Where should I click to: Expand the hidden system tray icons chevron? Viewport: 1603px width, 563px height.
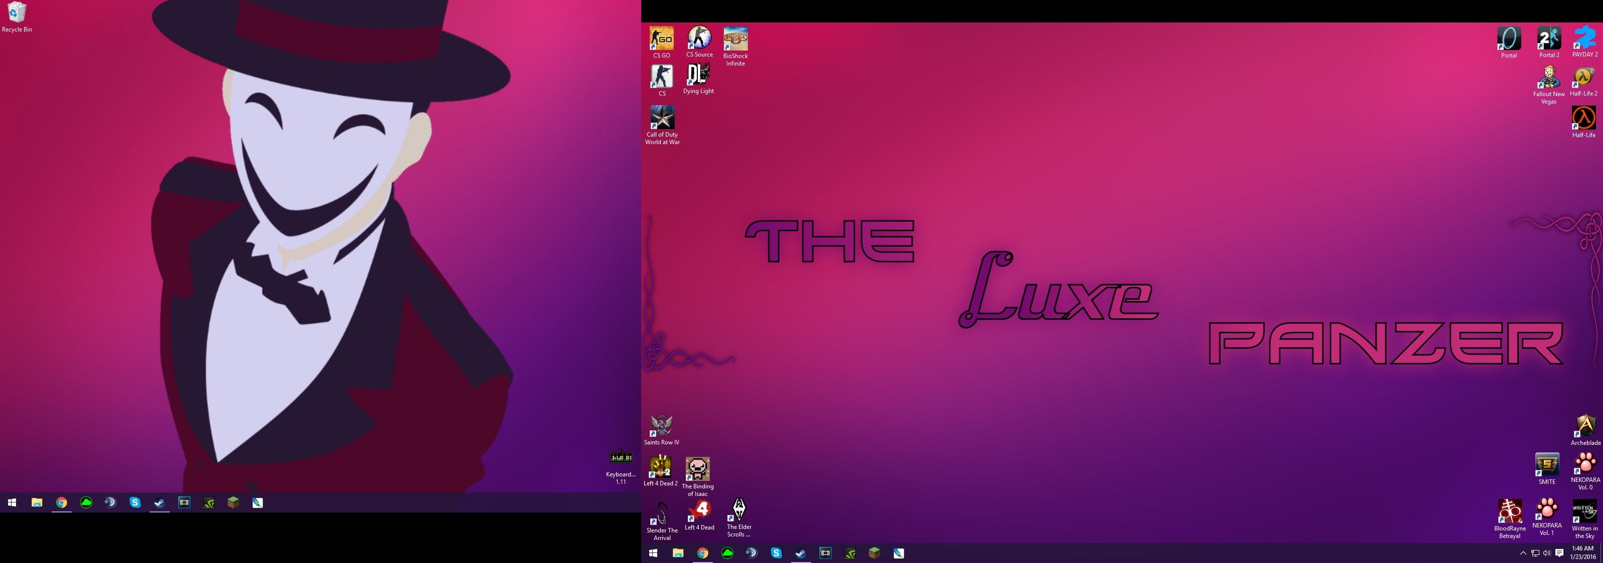click(1523, 553)
